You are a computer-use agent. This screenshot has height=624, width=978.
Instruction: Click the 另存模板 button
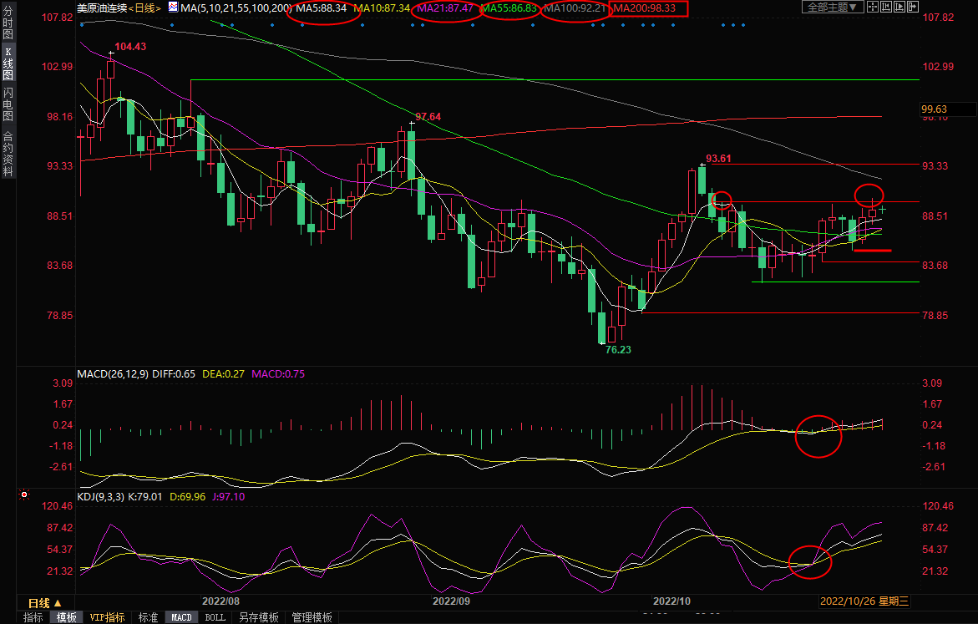coord(258,617)
